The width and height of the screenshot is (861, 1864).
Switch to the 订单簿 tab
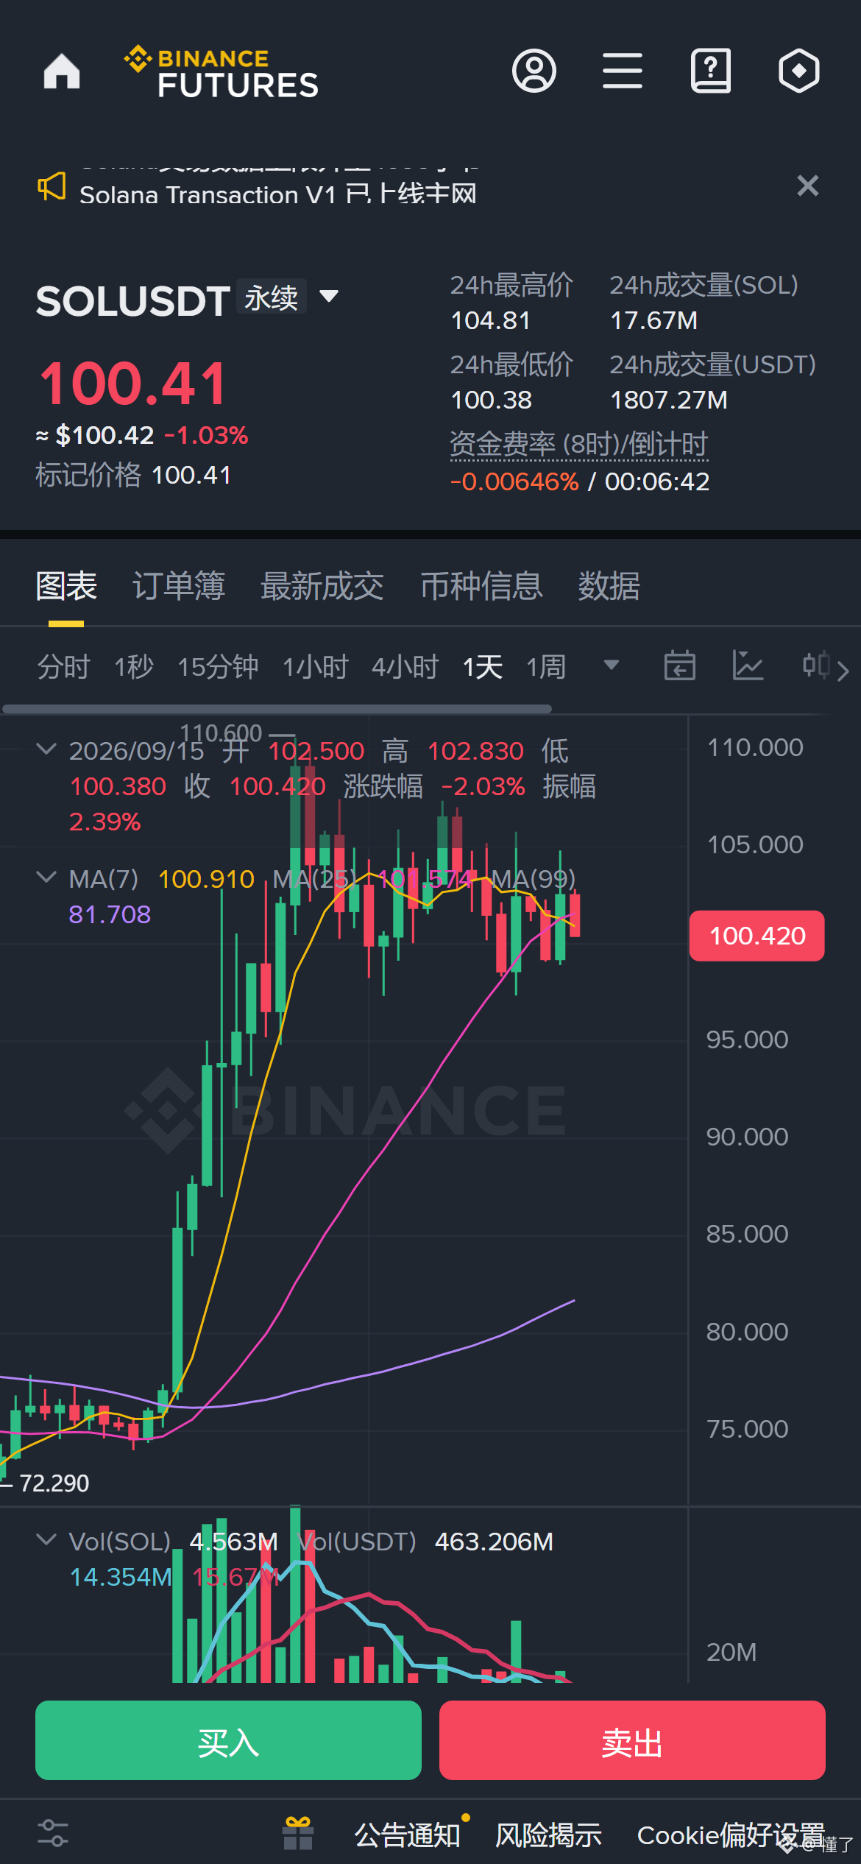(179, 586)
